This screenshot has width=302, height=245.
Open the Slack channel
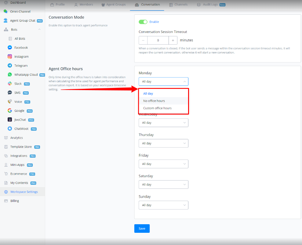coord(18,84)
